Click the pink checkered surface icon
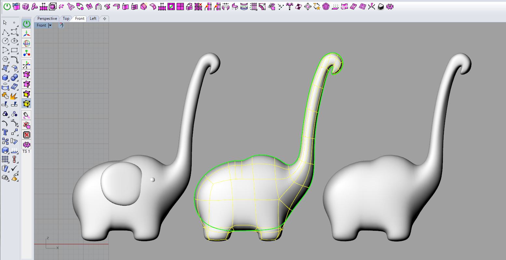506x260 pixels. [x=298, y=6]
